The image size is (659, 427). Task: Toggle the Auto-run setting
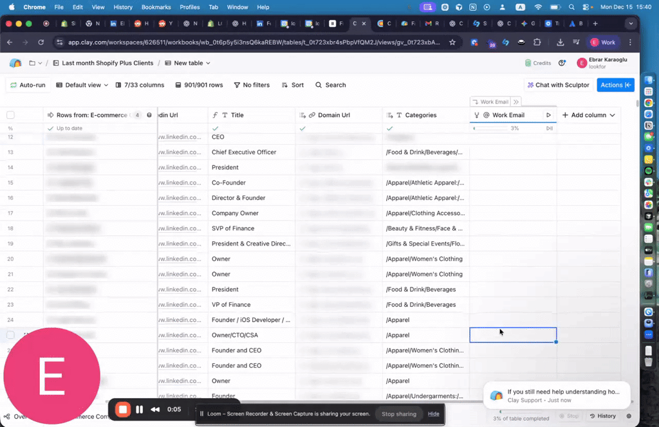28,85
